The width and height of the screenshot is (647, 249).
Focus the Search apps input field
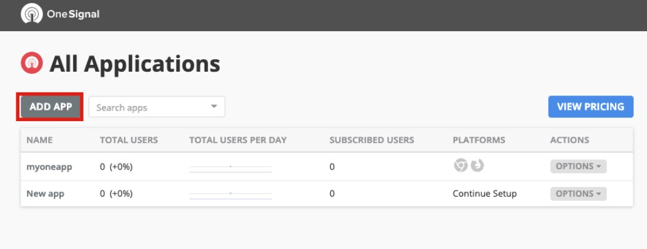[x=157, y=107]
